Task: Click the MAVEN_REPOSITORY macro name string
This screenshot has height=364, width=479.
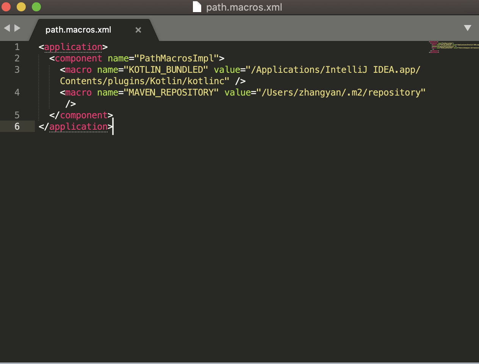Action: (x=171, y=93)
